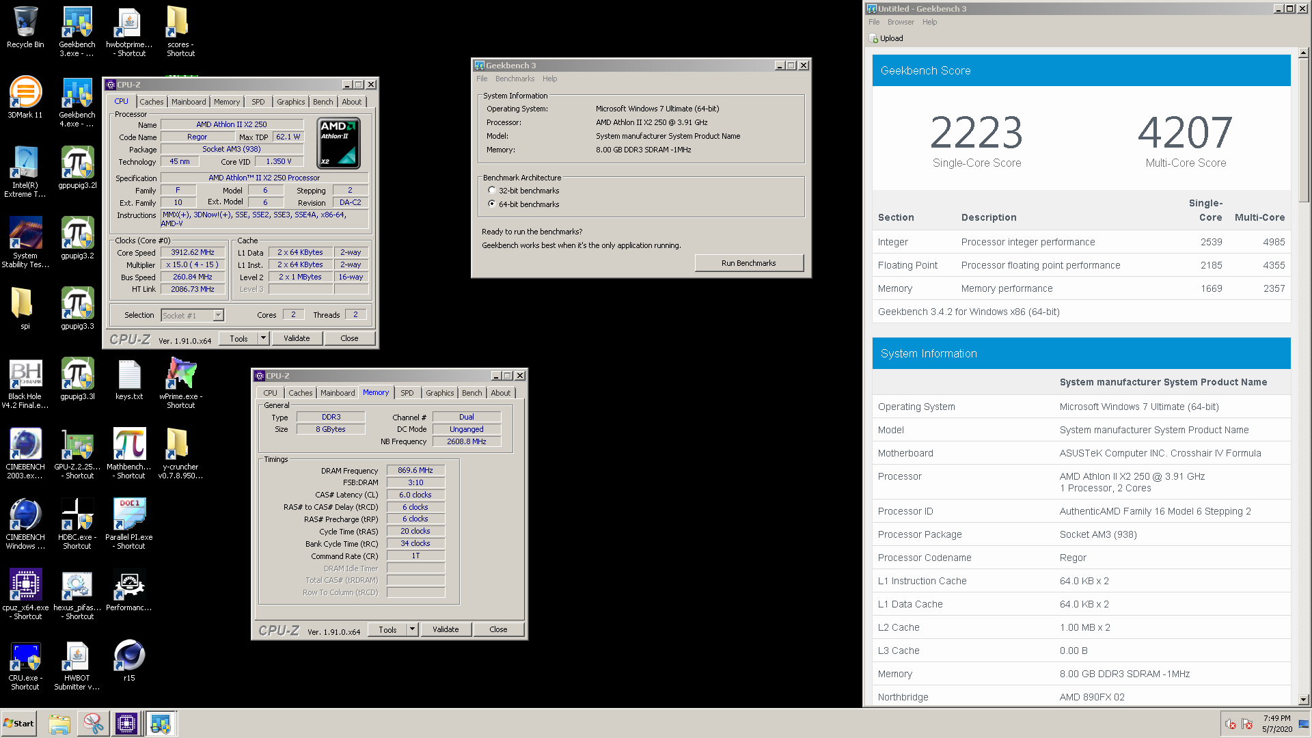Viewport: 1312px width, 738px height.
Task: Open the Benchmarks menu in Geekbench 3
Action: coord(515,79)
